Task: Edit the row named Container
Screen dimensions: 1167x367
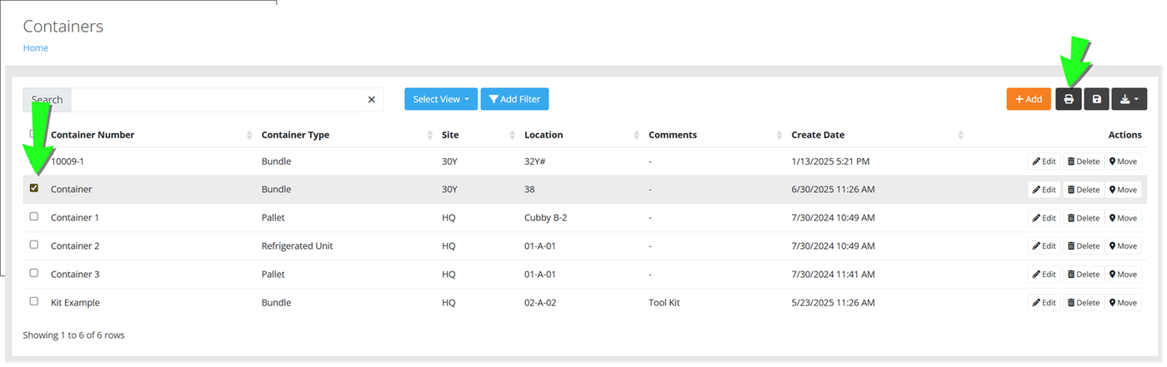Action: (1044, 190)
